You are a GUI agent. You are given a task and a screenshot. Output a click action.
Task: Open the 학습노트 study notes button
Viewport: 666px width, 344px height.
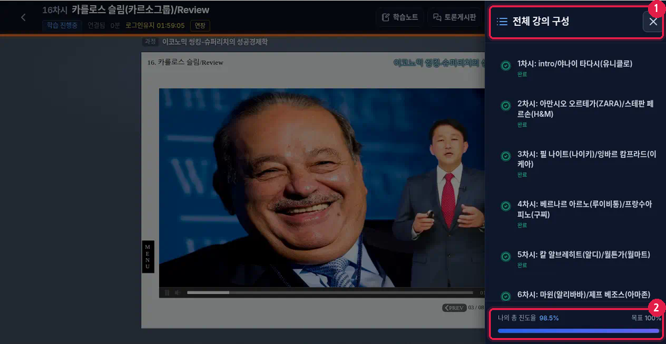coord(400,17)
